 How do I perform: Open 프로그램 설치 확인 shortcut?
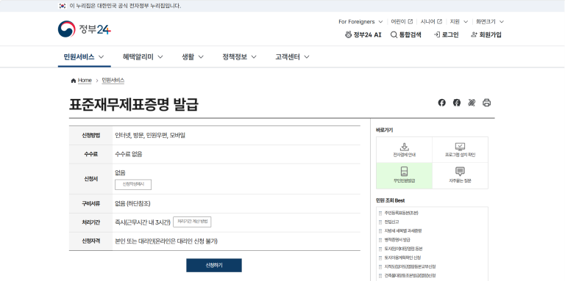click(460, 150)
